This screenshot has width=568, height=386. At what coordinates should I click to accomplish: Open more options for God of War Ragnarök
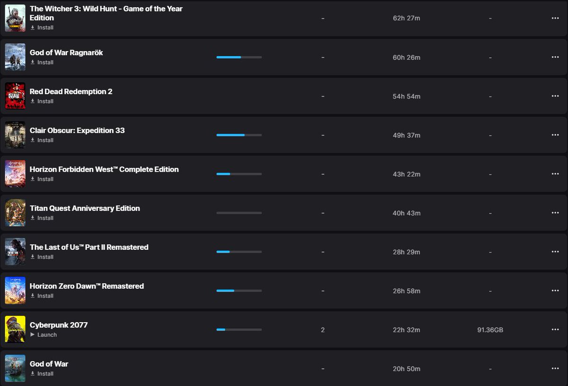pyautogui.click(x=555, y=57)
